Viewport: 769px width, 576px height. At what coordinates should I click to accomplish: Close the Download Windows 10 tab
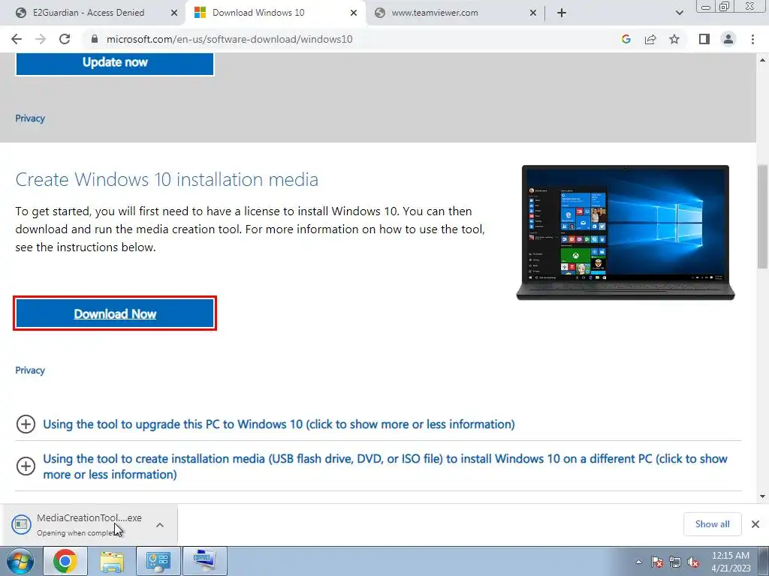[353, 13]
